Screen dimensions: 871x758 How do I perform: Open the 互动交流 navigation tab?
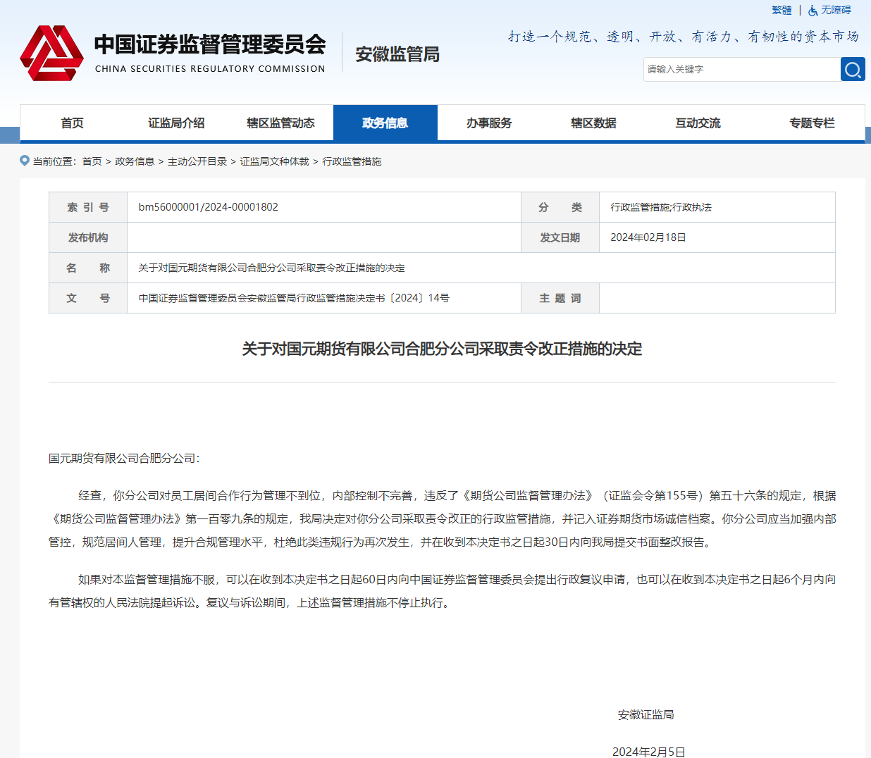coord(698,123)
